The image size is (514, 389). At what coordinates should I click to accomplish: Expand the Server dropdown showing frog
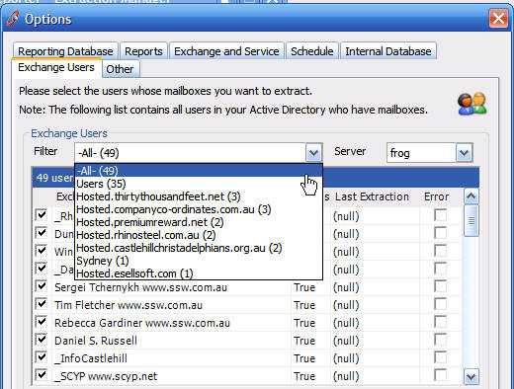464,153
